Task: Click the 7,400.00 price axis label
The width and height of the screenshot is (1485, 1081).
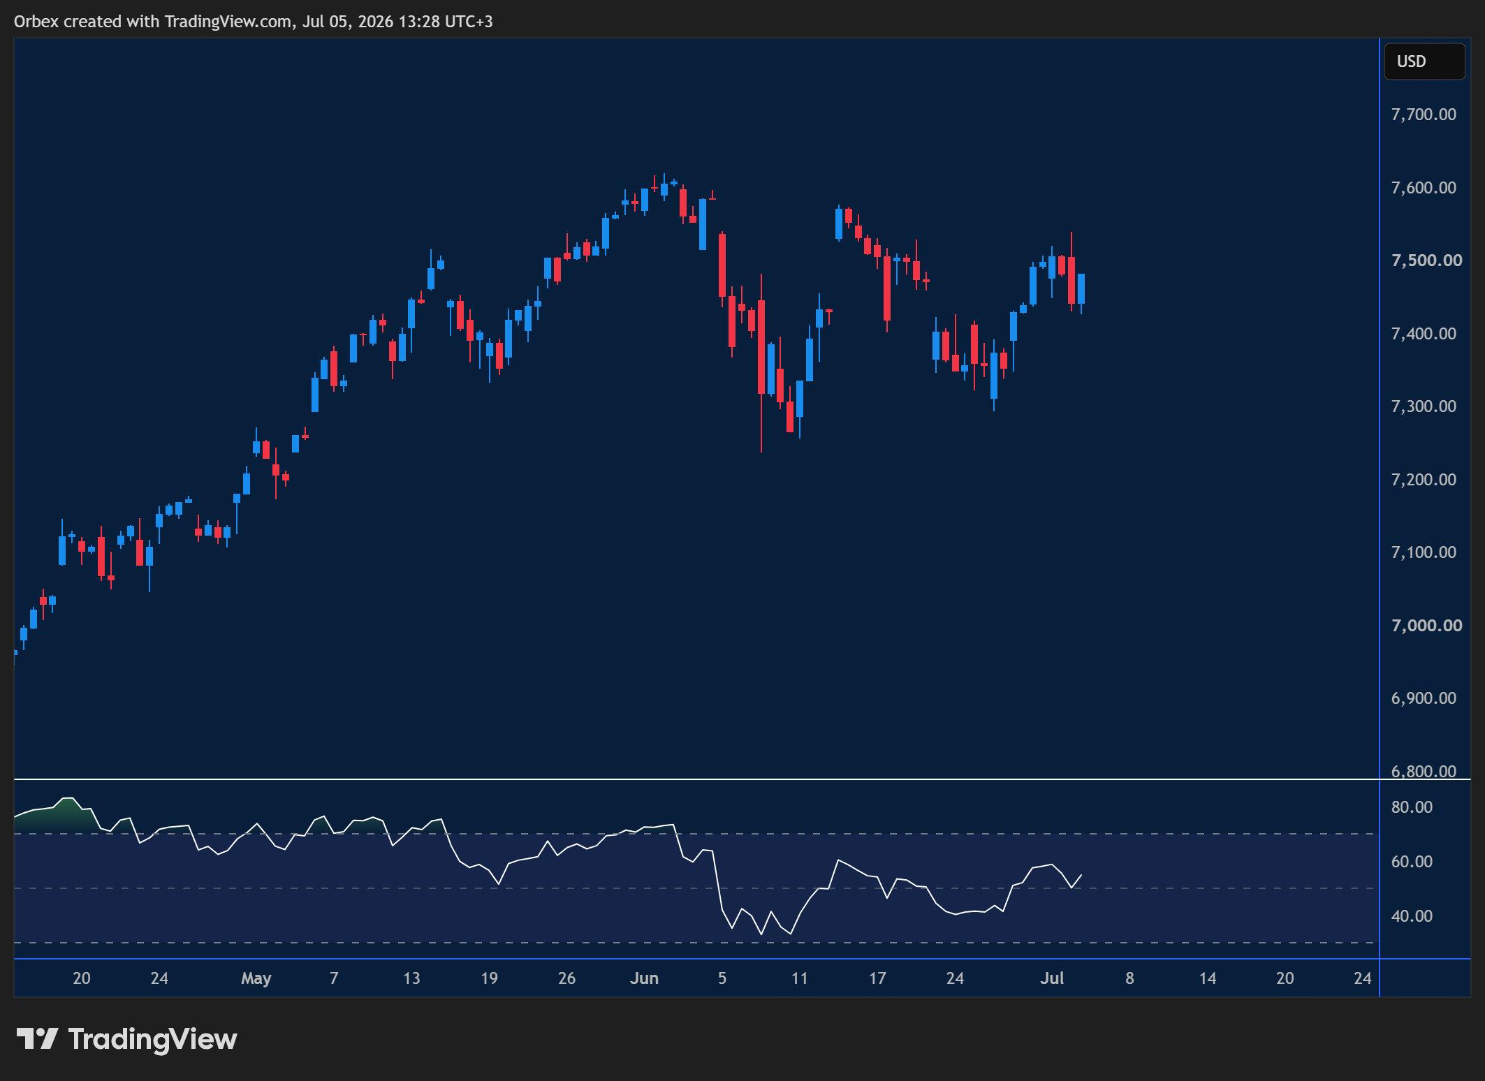Action: pos(1424,334)
